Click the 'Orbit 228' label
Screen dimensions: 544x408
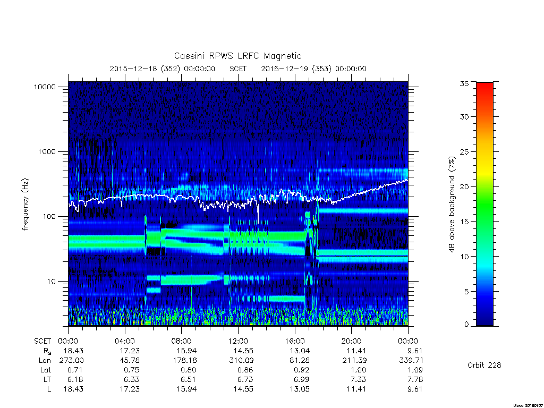(484, 365)
